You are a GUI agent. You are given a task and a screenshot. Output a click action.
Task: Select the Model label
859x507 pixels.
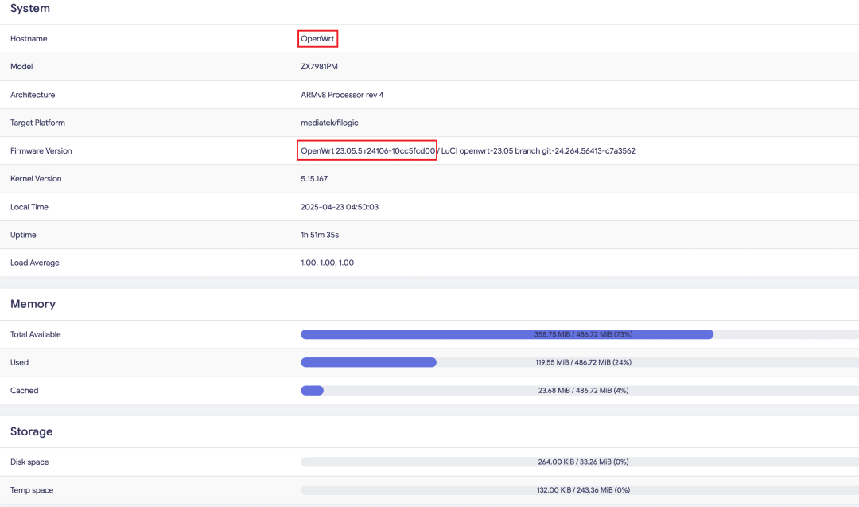point(21,67)
